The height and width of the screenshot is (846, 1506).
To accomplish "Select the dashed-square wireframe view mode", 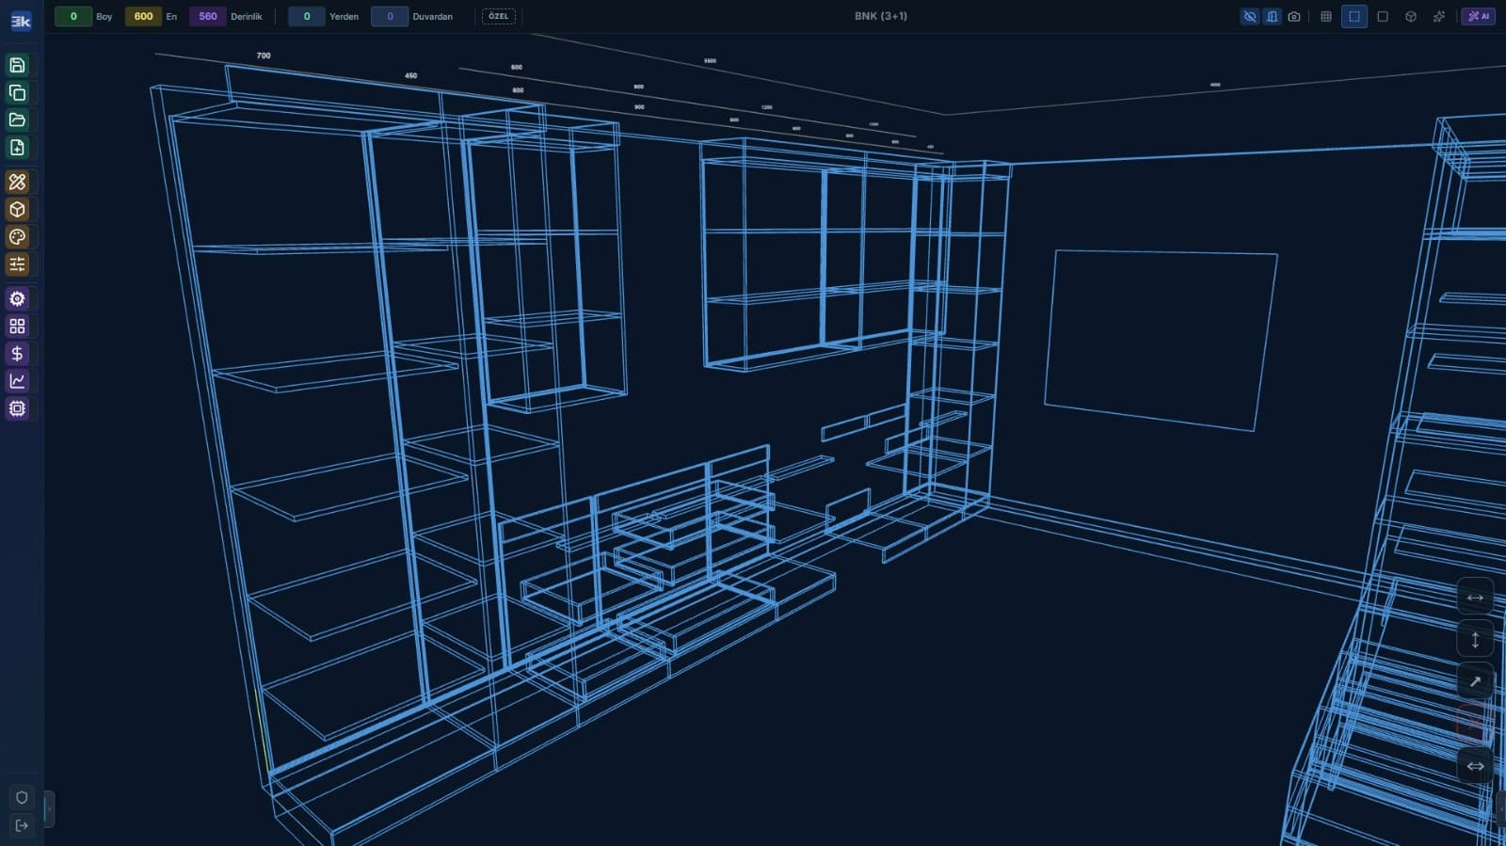I will 1354,17.
